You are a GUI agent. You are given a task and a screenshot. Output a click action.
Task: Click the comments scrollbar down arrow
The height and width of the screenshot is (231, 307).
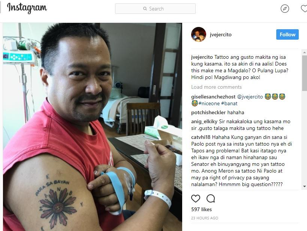tap(304, 186)
